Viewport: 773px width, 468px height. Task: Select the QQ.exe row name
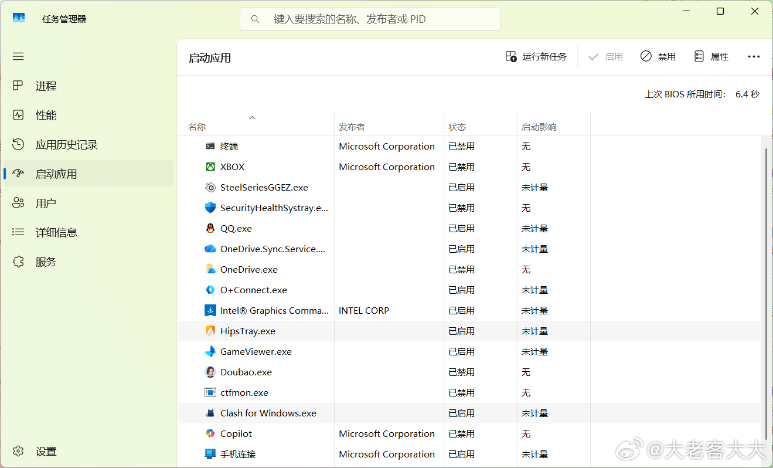click(236, 228)
